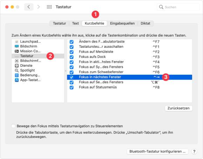Go back with the left chevron
The image size is (203, 159).
pos(29,7)
